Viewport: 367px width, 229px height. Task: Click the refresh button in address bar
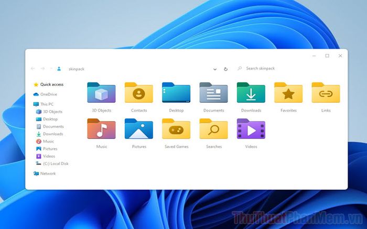(x=225, y=69)
